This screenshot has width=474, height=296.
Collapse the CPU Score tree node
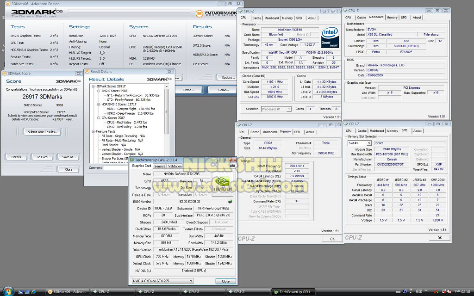click(98, 118)
